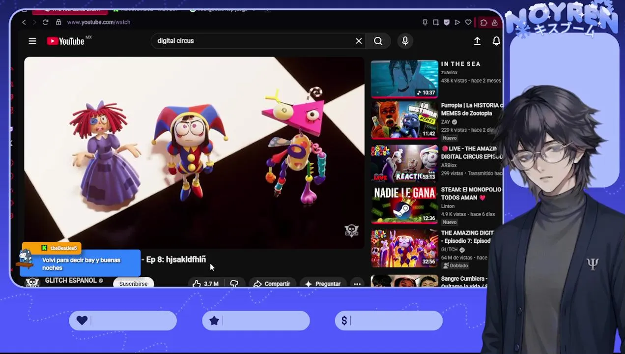Open the GLITCH ESPANOL channel avatar
The width and height of the screenshot is (625, 354).
[x=32, y=282]
